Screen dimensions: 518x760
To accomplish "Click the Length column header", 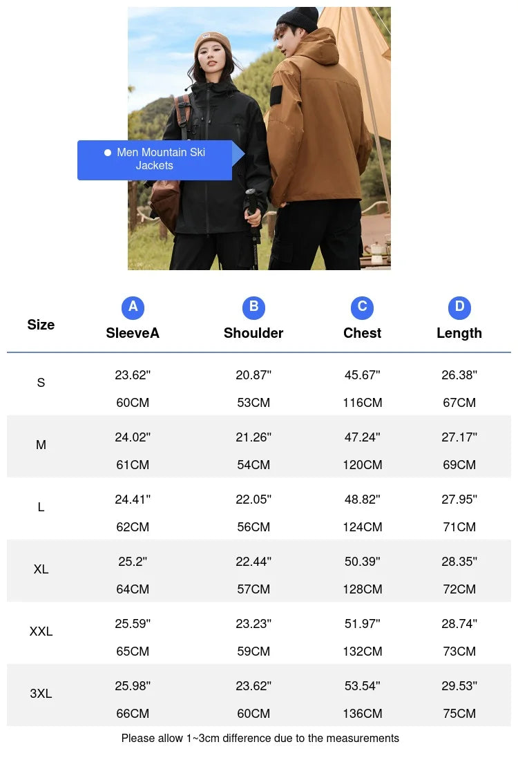I will point(459,333).
